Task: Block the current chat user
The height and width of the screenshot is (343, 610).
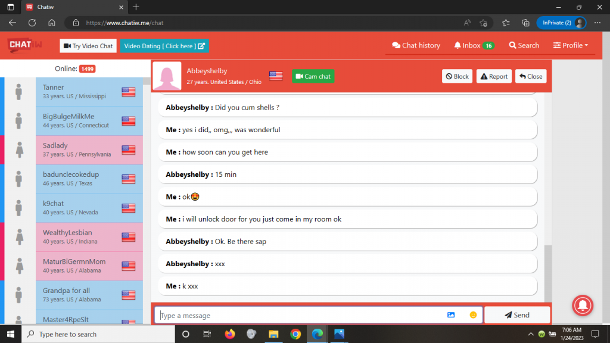Action: (x=457, y=76)
